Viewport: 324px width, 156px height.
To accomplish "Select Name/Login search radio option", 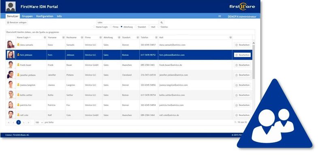I will coord(94,27).
